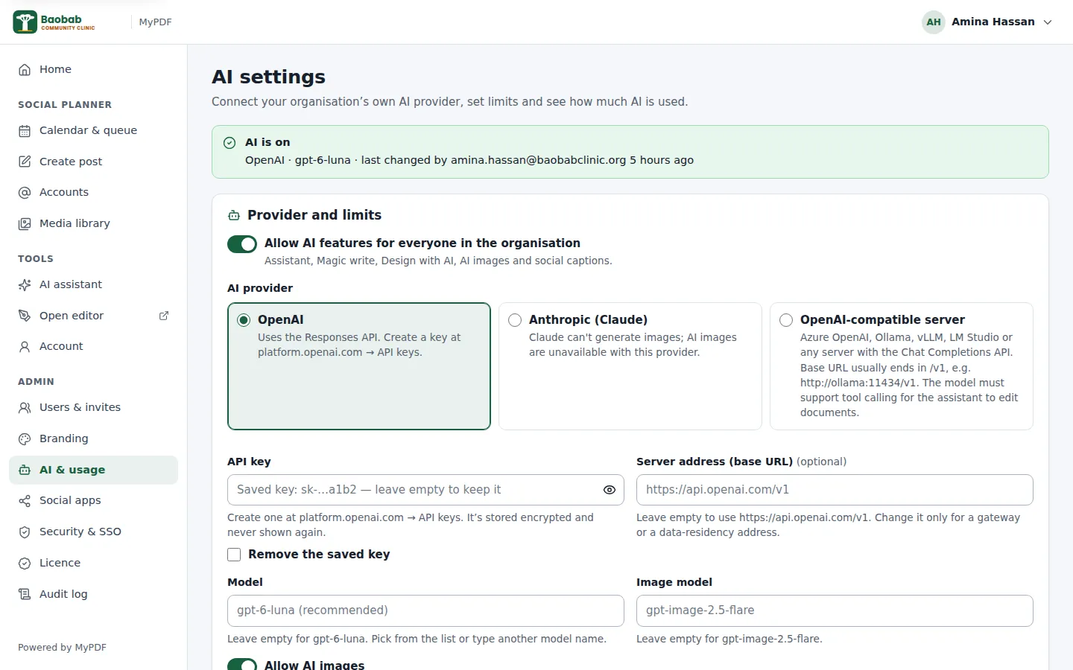Click the Open editor pen icon
Screen dimensions: 1073x670
tap(25, 316)
